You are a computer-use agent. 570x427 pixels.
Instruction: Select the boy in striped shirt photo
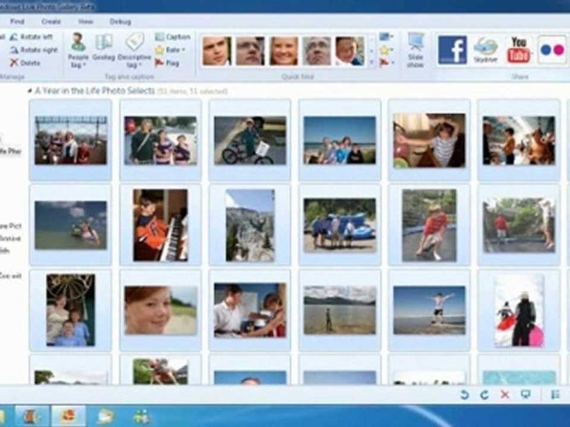429,140
